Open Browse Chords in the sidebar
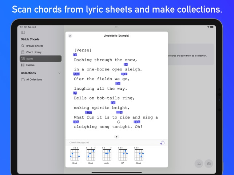 pyautogui.click(x=35, y=46)
